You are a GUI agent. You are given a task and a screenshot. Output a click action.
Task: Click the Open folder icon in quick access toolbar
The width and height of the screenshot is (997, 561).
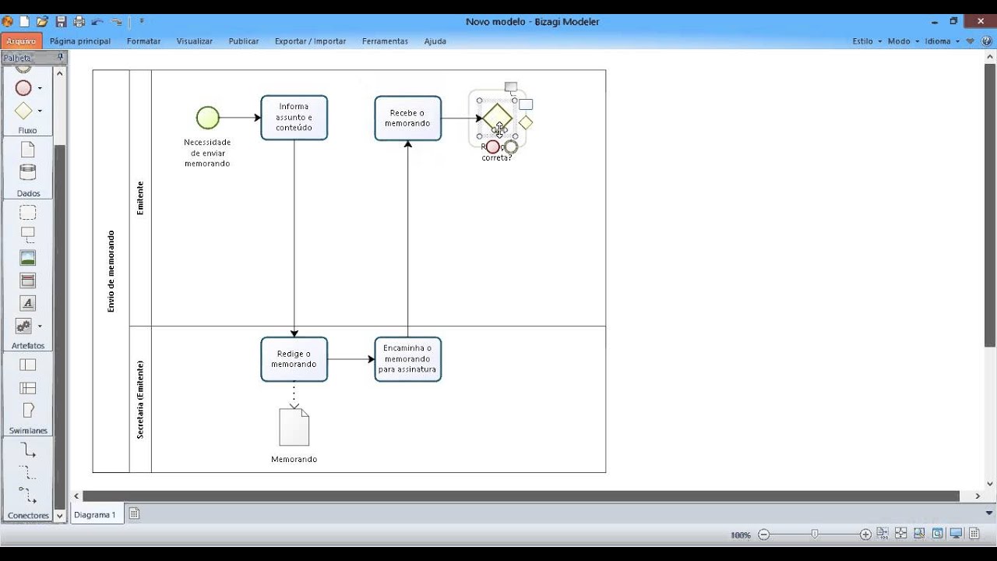[x=42, y=22]
